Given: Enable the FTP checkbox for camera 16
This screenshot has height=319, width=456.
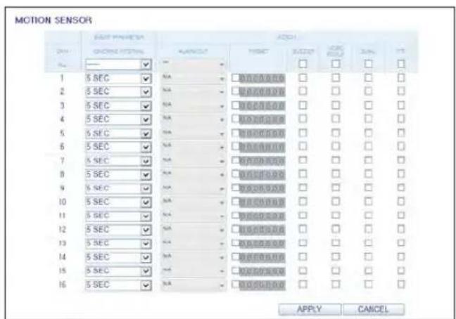Looking at the screenshot, I should click(x=401, y=284).
